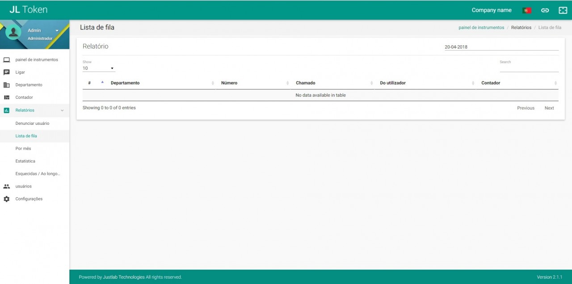The width and height of the screenshot is (572, 284).
Task: Click the Relatórios bar chart icon
Action: [x=6, y=110]
